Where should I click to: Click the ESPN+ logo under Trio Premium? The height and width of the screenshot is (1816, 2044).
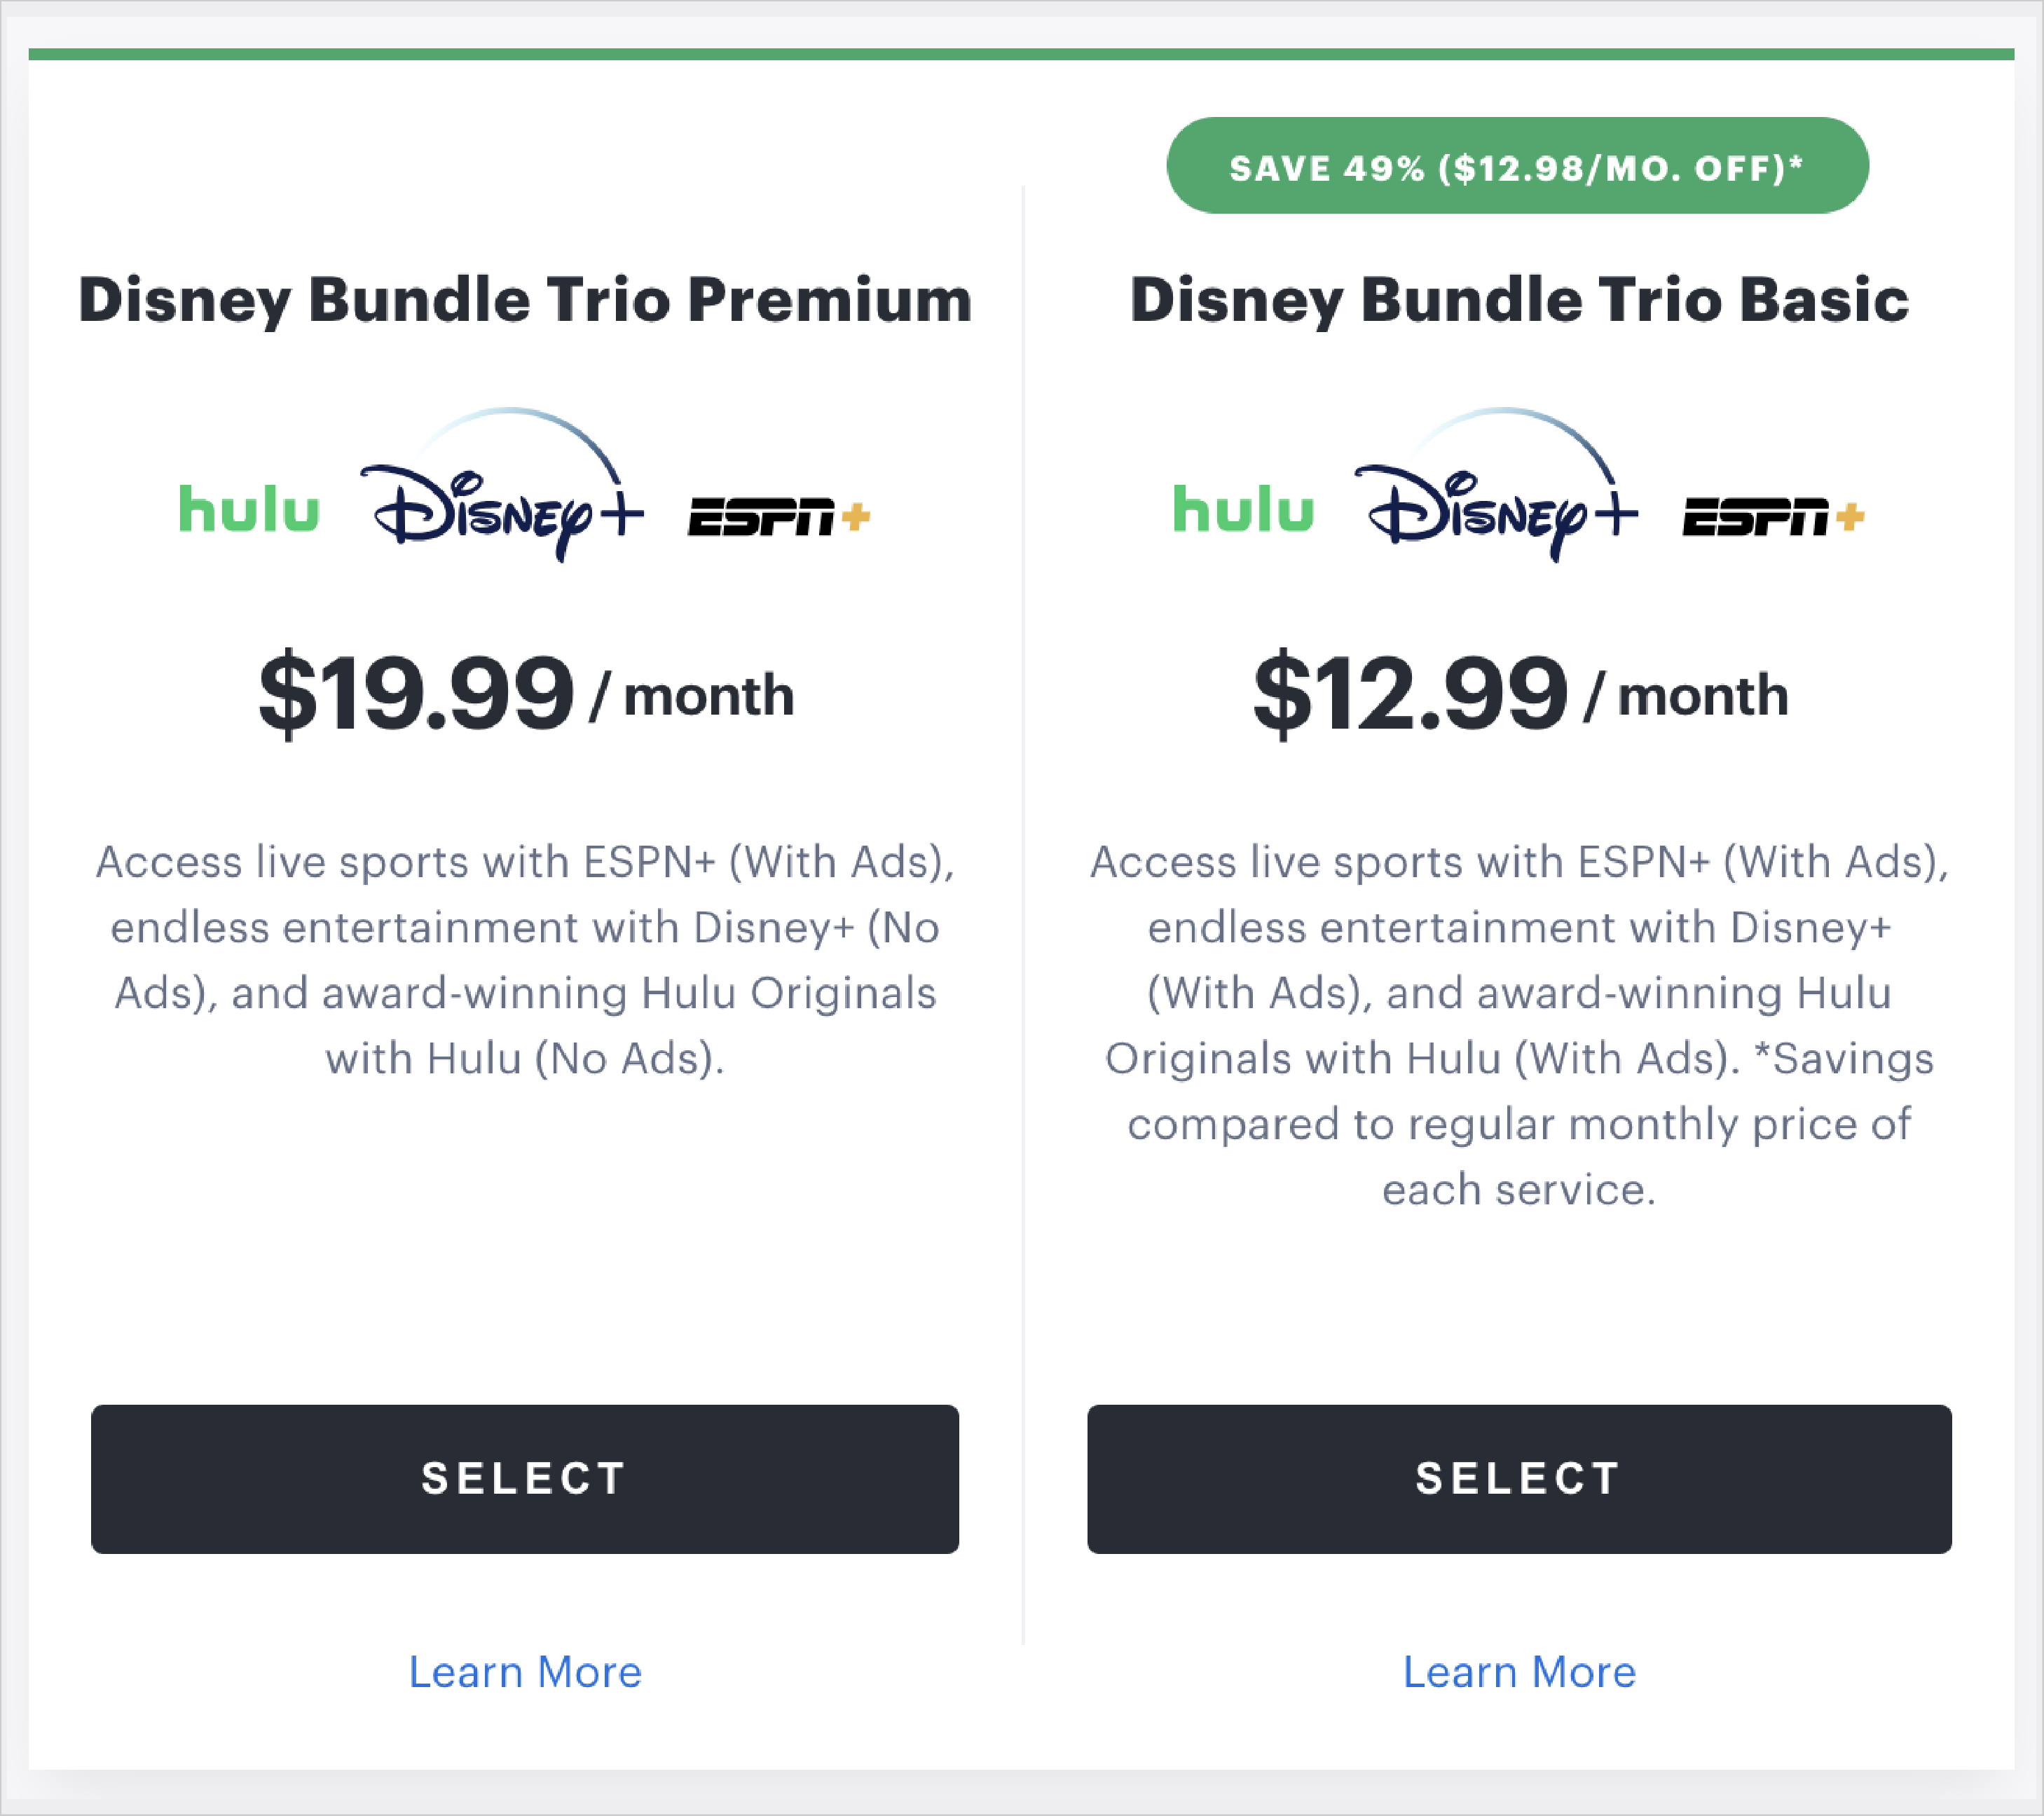(778, 515)
